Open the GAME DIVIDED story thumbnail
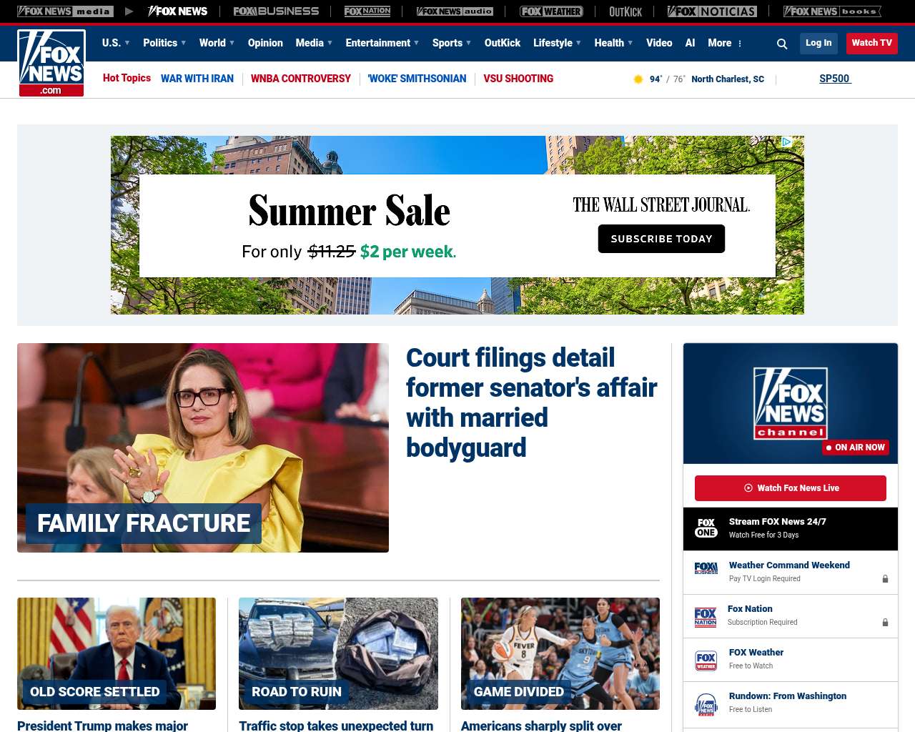The image size is (915, 732). 560,653
